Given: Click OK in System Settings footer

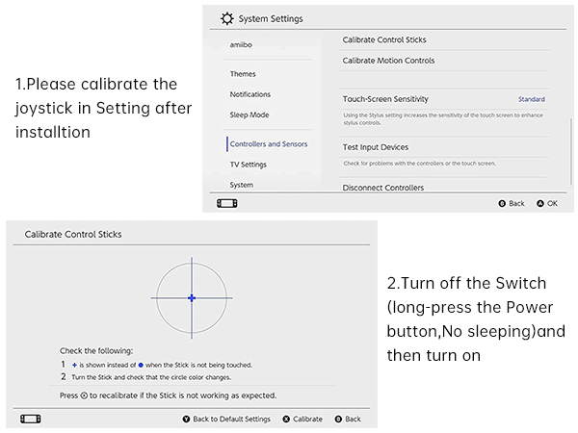Looking at the screenshot, I should (x=552, y=204).
